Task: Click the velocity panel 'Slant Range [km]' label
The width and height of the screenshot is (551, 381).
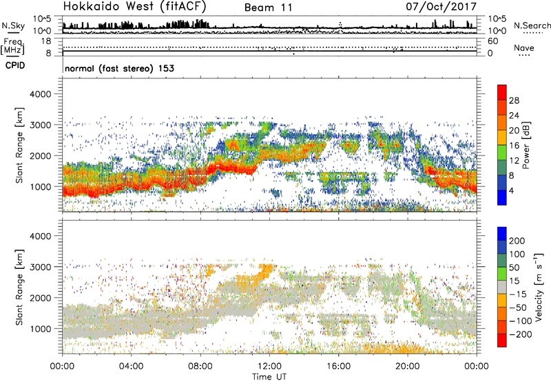Action: [19, 287]
